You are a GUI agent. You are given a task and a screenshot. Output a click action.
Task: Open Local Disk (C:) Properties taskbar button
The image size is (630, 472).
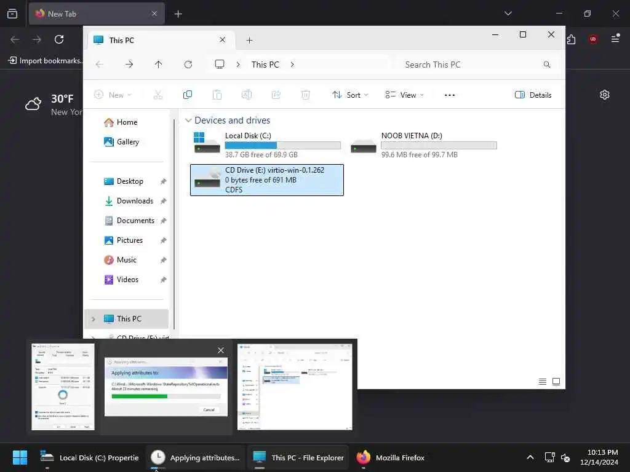coord(89,457)
